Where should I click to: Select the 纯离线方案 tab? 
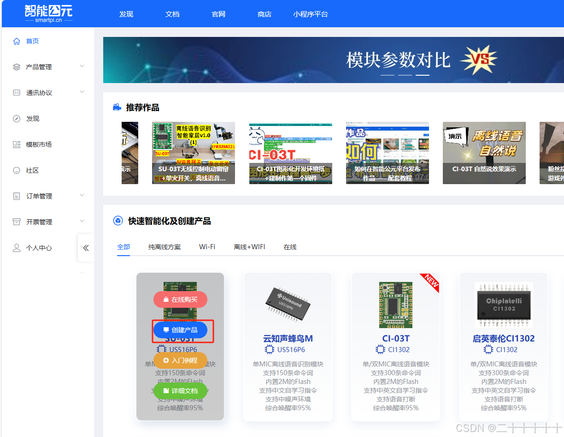164,247
